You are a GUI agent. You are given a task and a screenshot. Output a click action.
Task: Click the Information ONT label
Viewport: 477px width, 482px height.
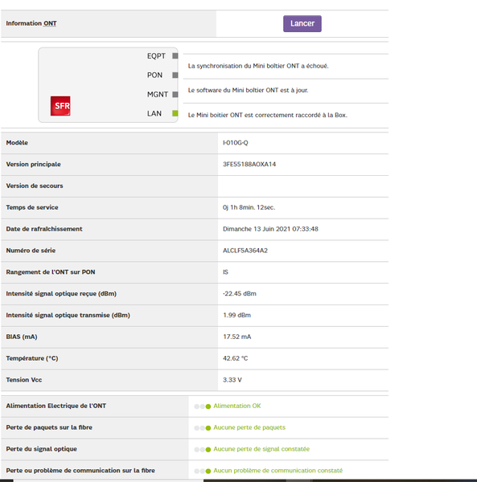pyautogui.click(x=31, y=23)
